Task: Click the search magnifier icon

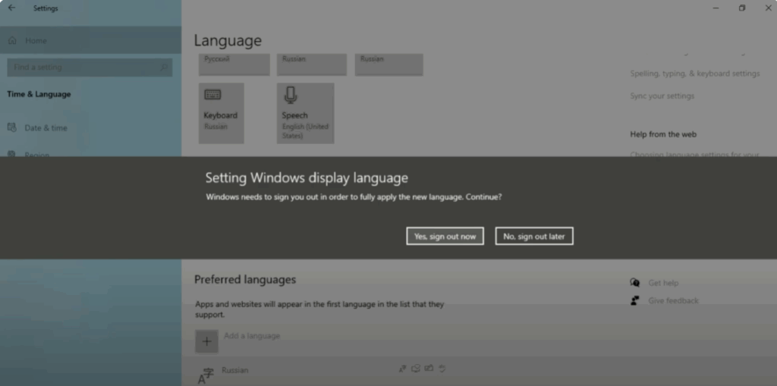Action: [164, 67]
